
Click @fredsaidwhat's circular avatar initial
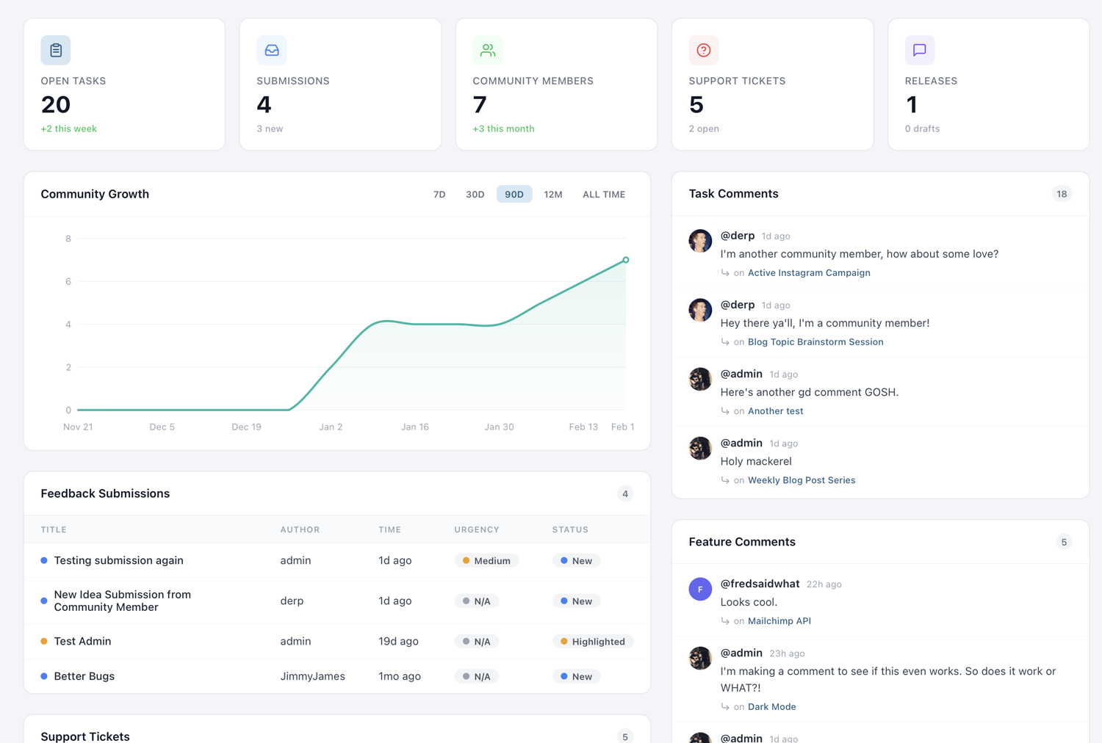click(700, 589)
